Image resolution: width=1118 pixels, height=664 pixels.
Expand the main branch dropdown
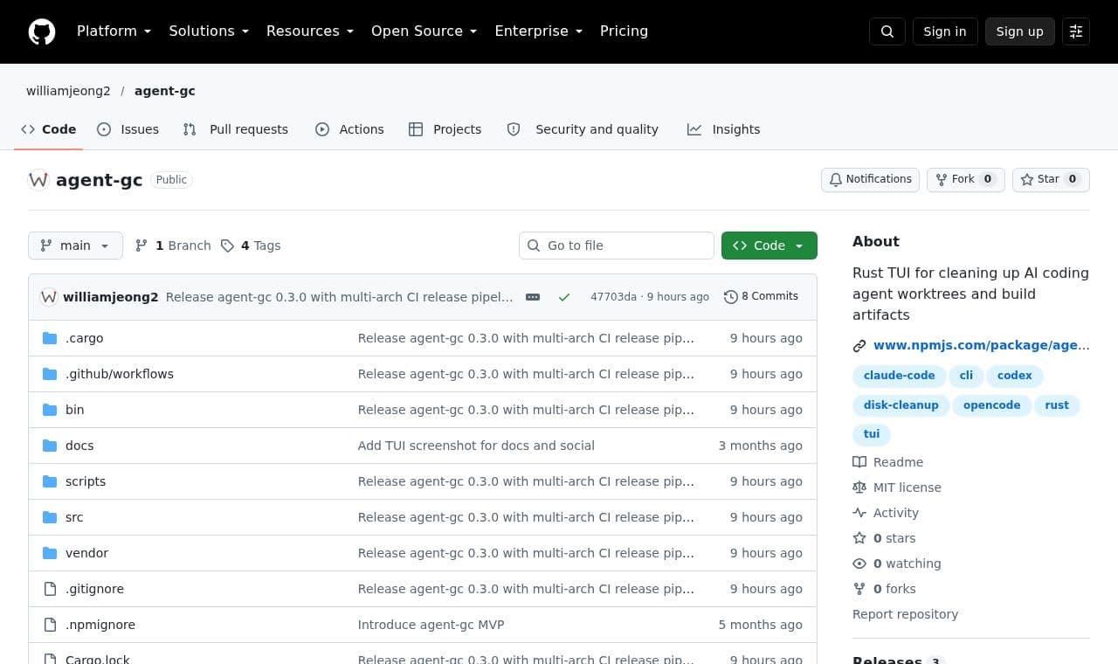pos(75,246)
